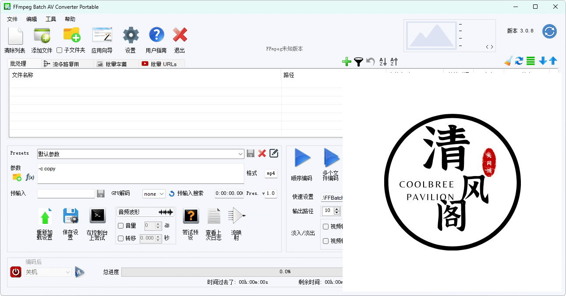Image resolution: width=566 pixels, height=296 pixels.
Task: Switch to the 批量 URLs tab
Action: tap(162, 64)
